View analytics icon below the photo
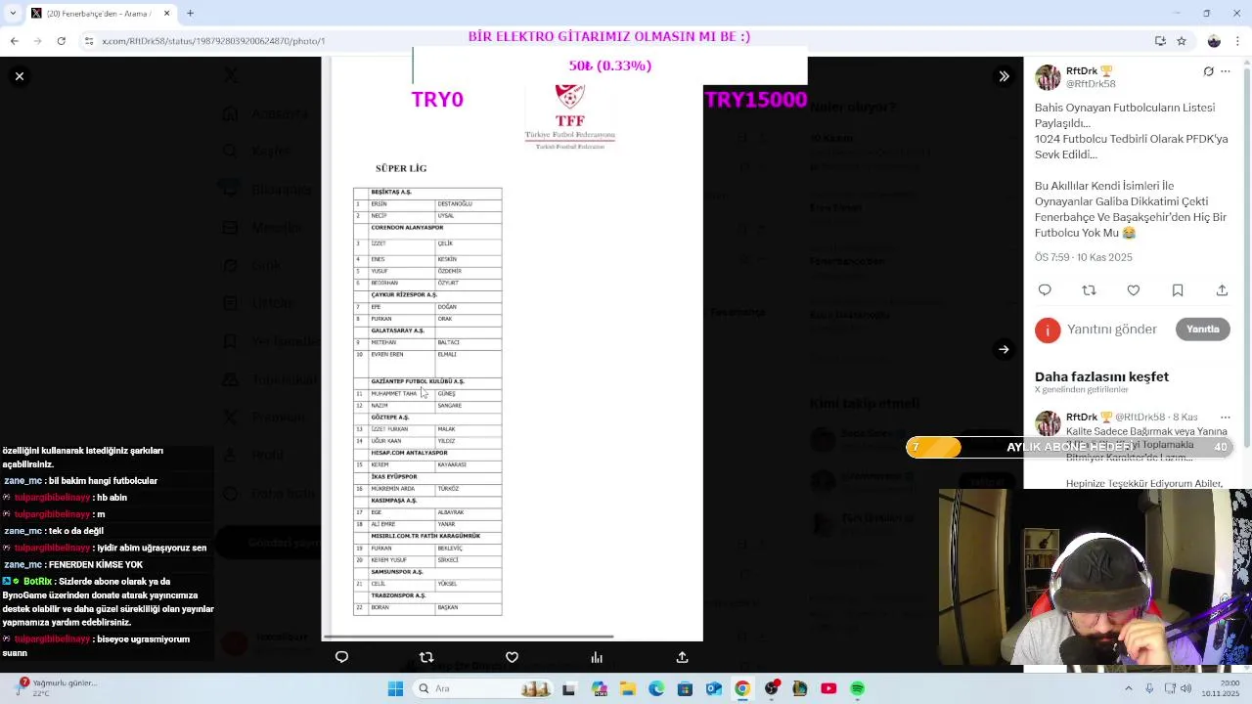 point(597,657)
